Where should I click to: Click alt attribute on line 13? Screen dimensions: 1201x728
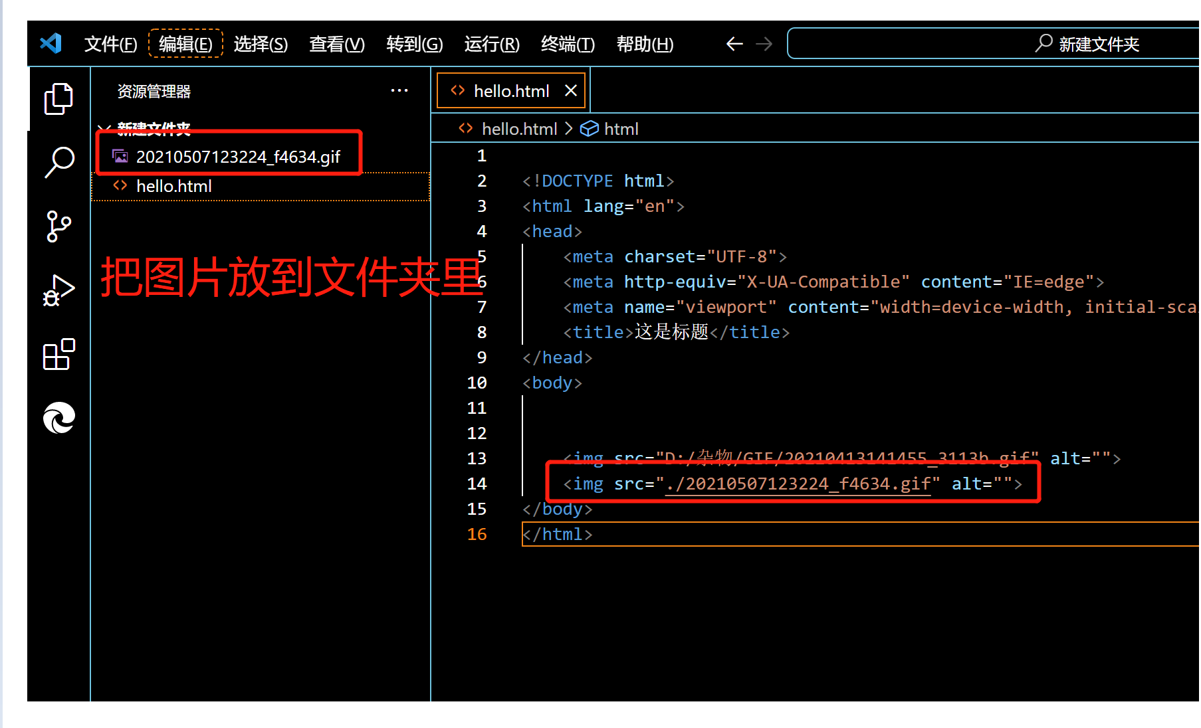(x=1080, y=458)
